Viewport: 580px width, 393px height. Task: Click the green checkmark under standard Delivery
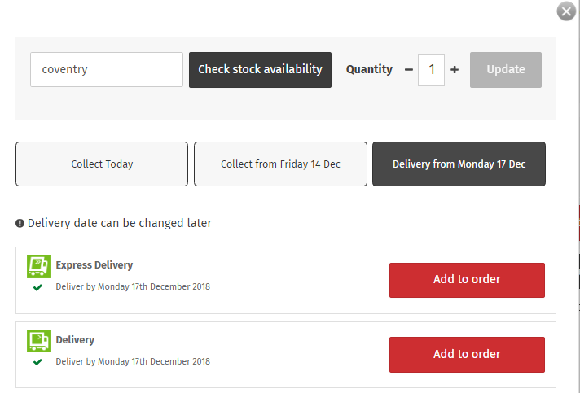(x=37, y=362)
